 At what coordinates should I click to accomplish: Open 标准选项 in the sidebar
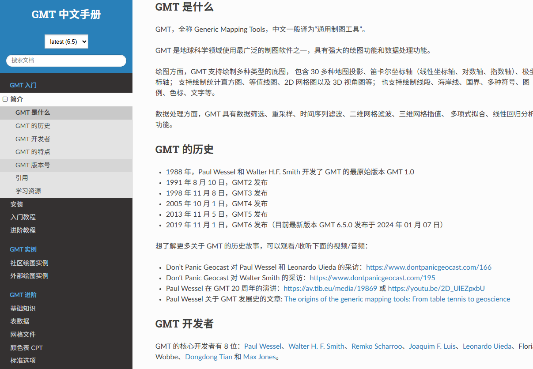tap(66, 361)
